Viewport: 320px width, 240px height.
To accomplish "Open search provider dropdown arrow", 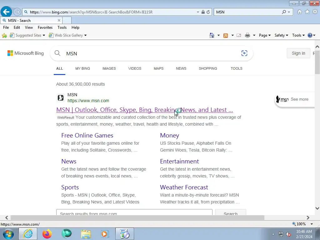I will tap(289, 12).
